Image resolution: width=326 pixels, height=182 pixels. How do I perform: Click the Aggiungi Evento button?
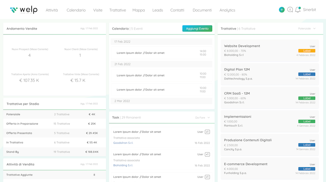point(197,29)
